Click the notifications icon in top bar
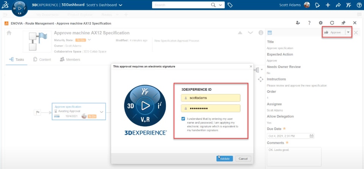364x169 pixels. tap(317, 5)
